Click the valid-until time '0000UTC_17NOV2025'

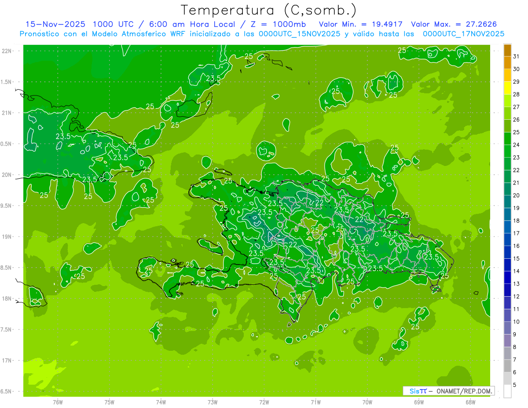click(463, 34)
